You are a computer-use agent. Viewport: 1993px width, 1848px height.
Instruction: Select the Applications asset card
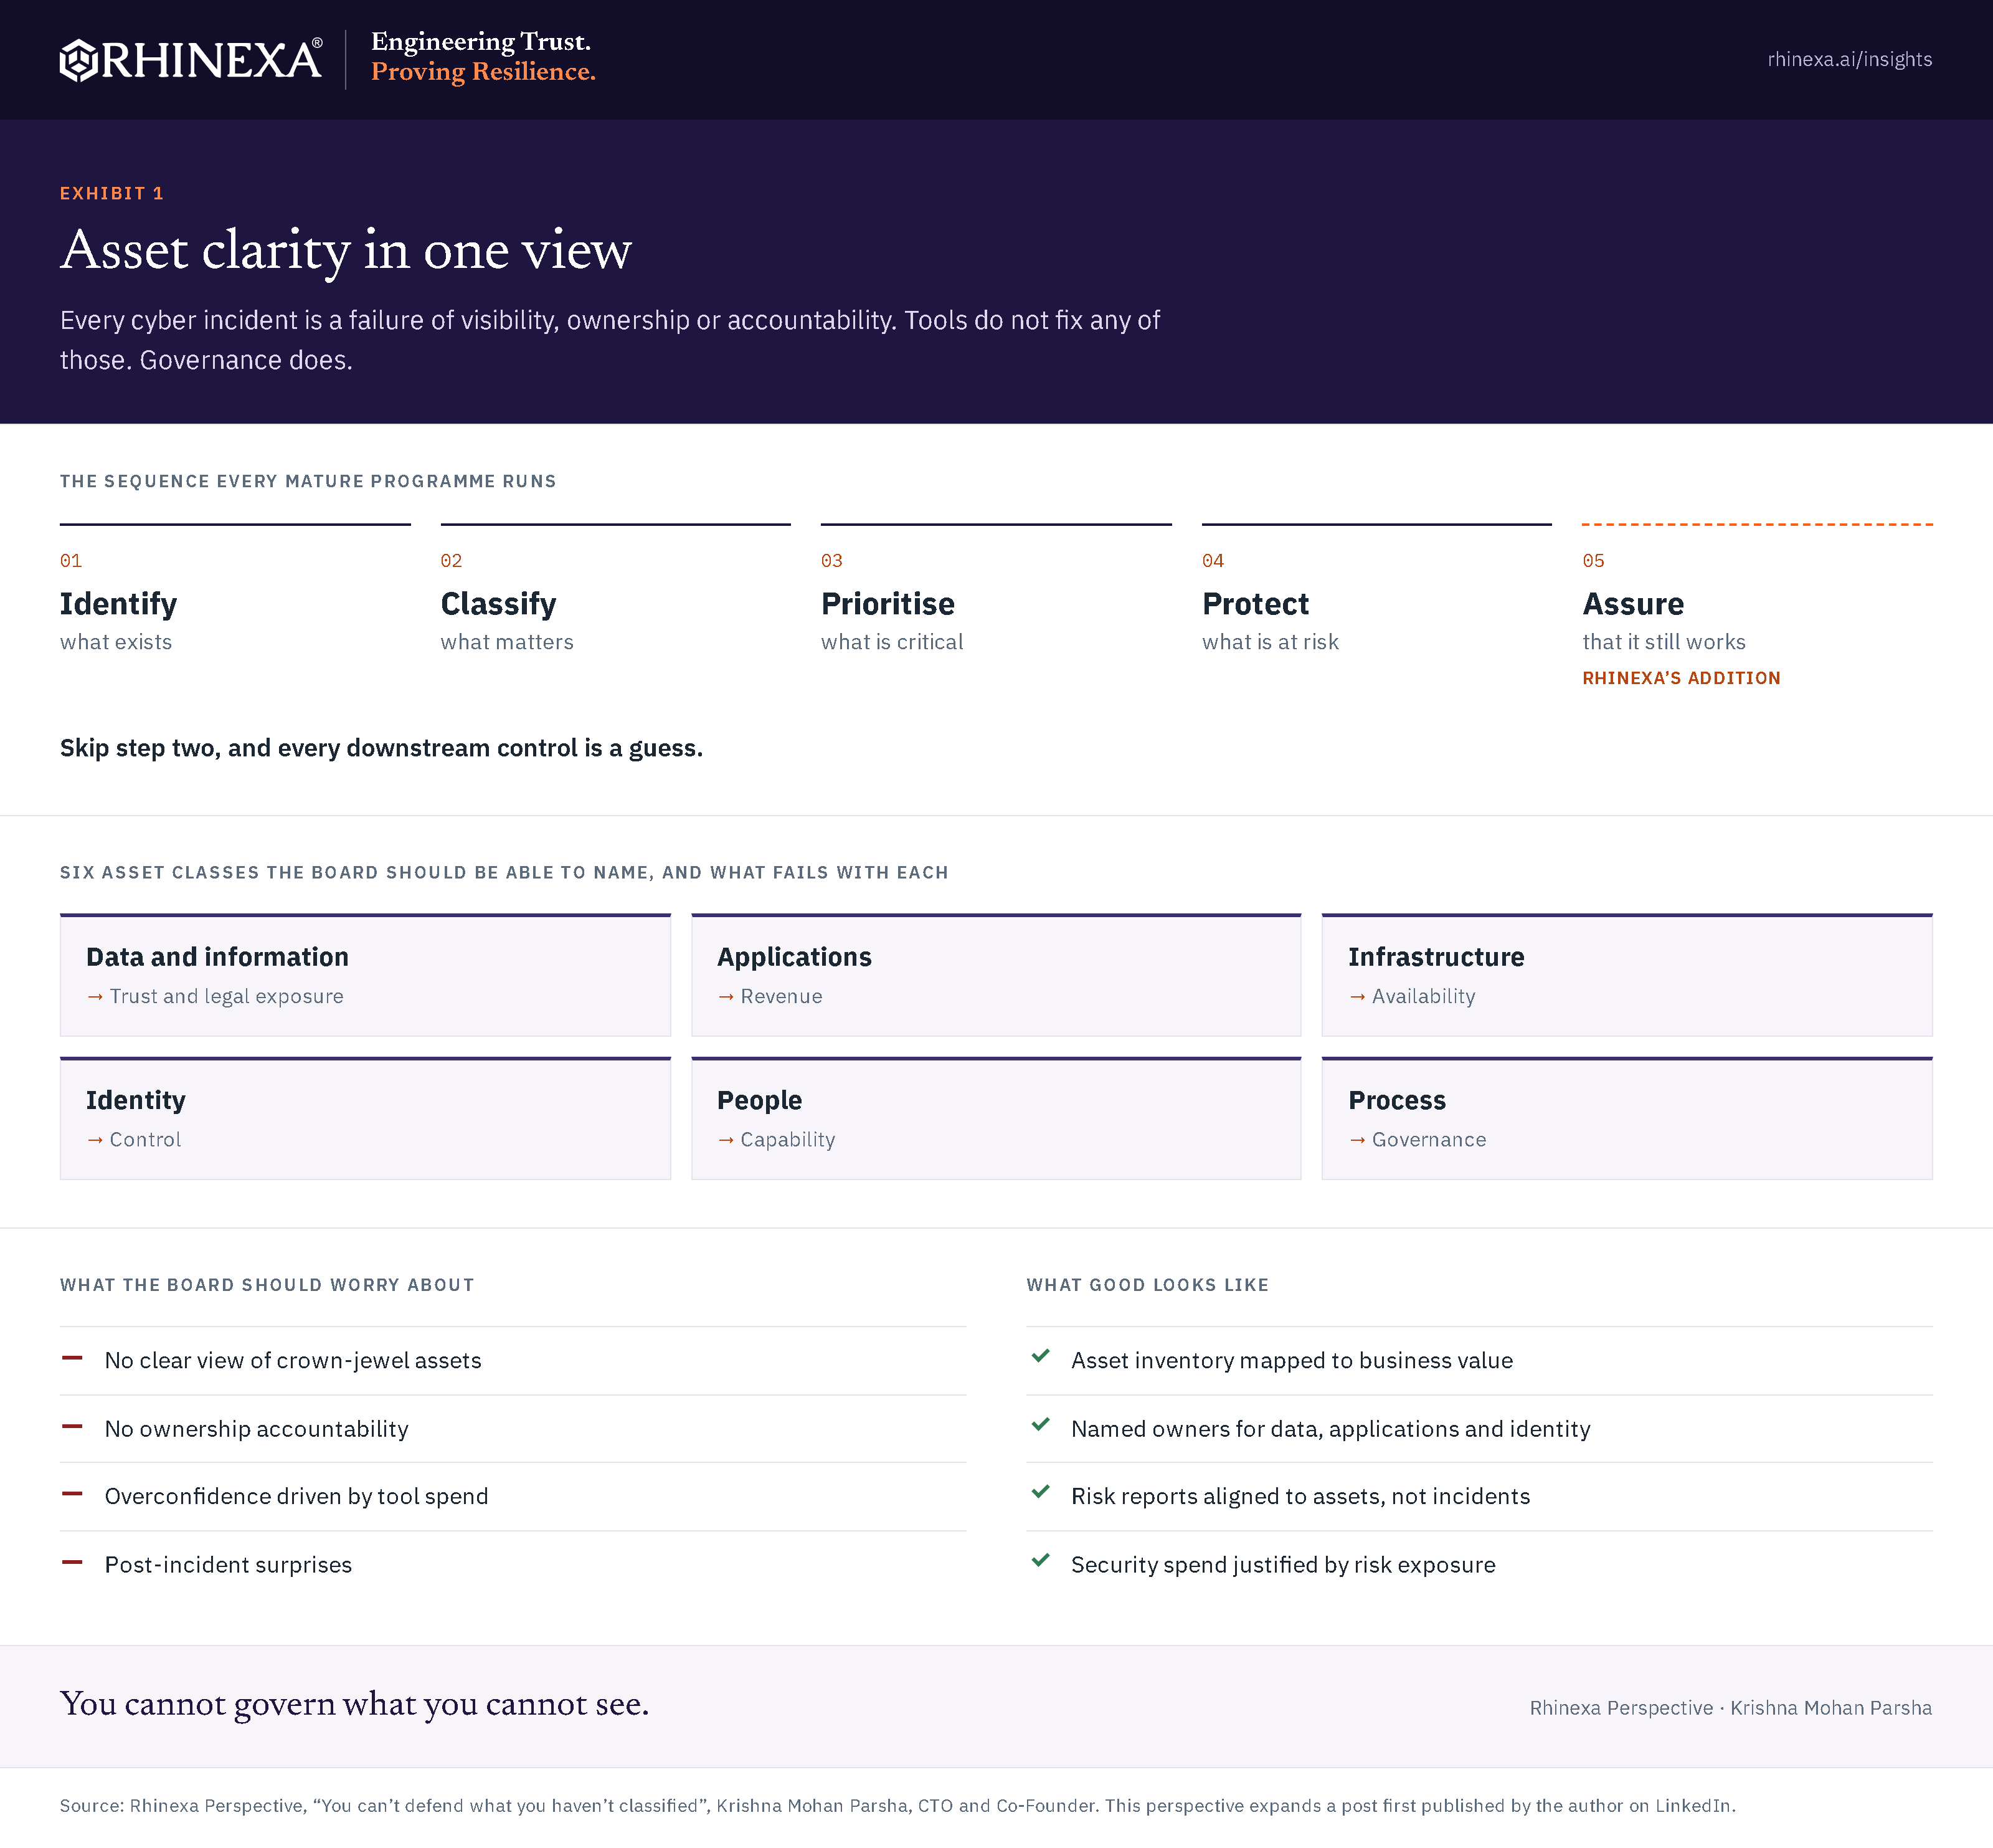[995, 975]
